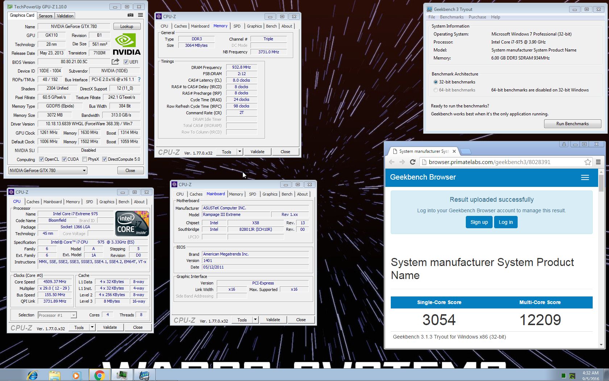Open Windows Media Player taskbar icon

point(76,375)
